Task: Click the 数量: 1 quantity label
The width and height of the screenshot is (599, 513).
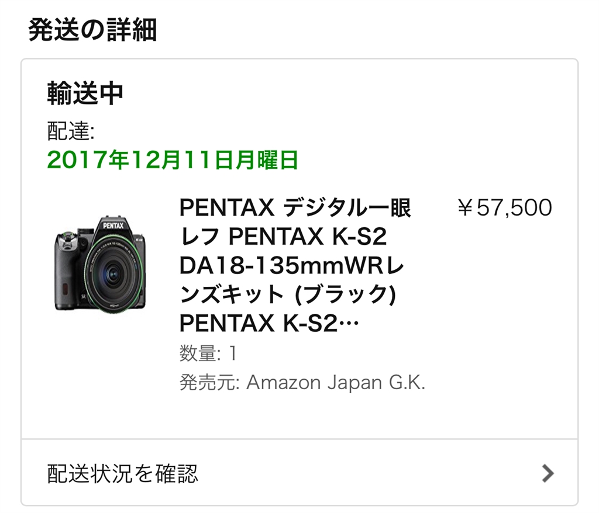Action: click(x=209, y=353)
